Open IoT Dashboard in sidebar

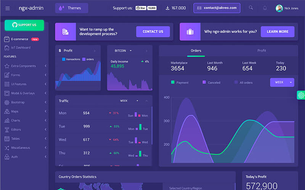[21, 47]
